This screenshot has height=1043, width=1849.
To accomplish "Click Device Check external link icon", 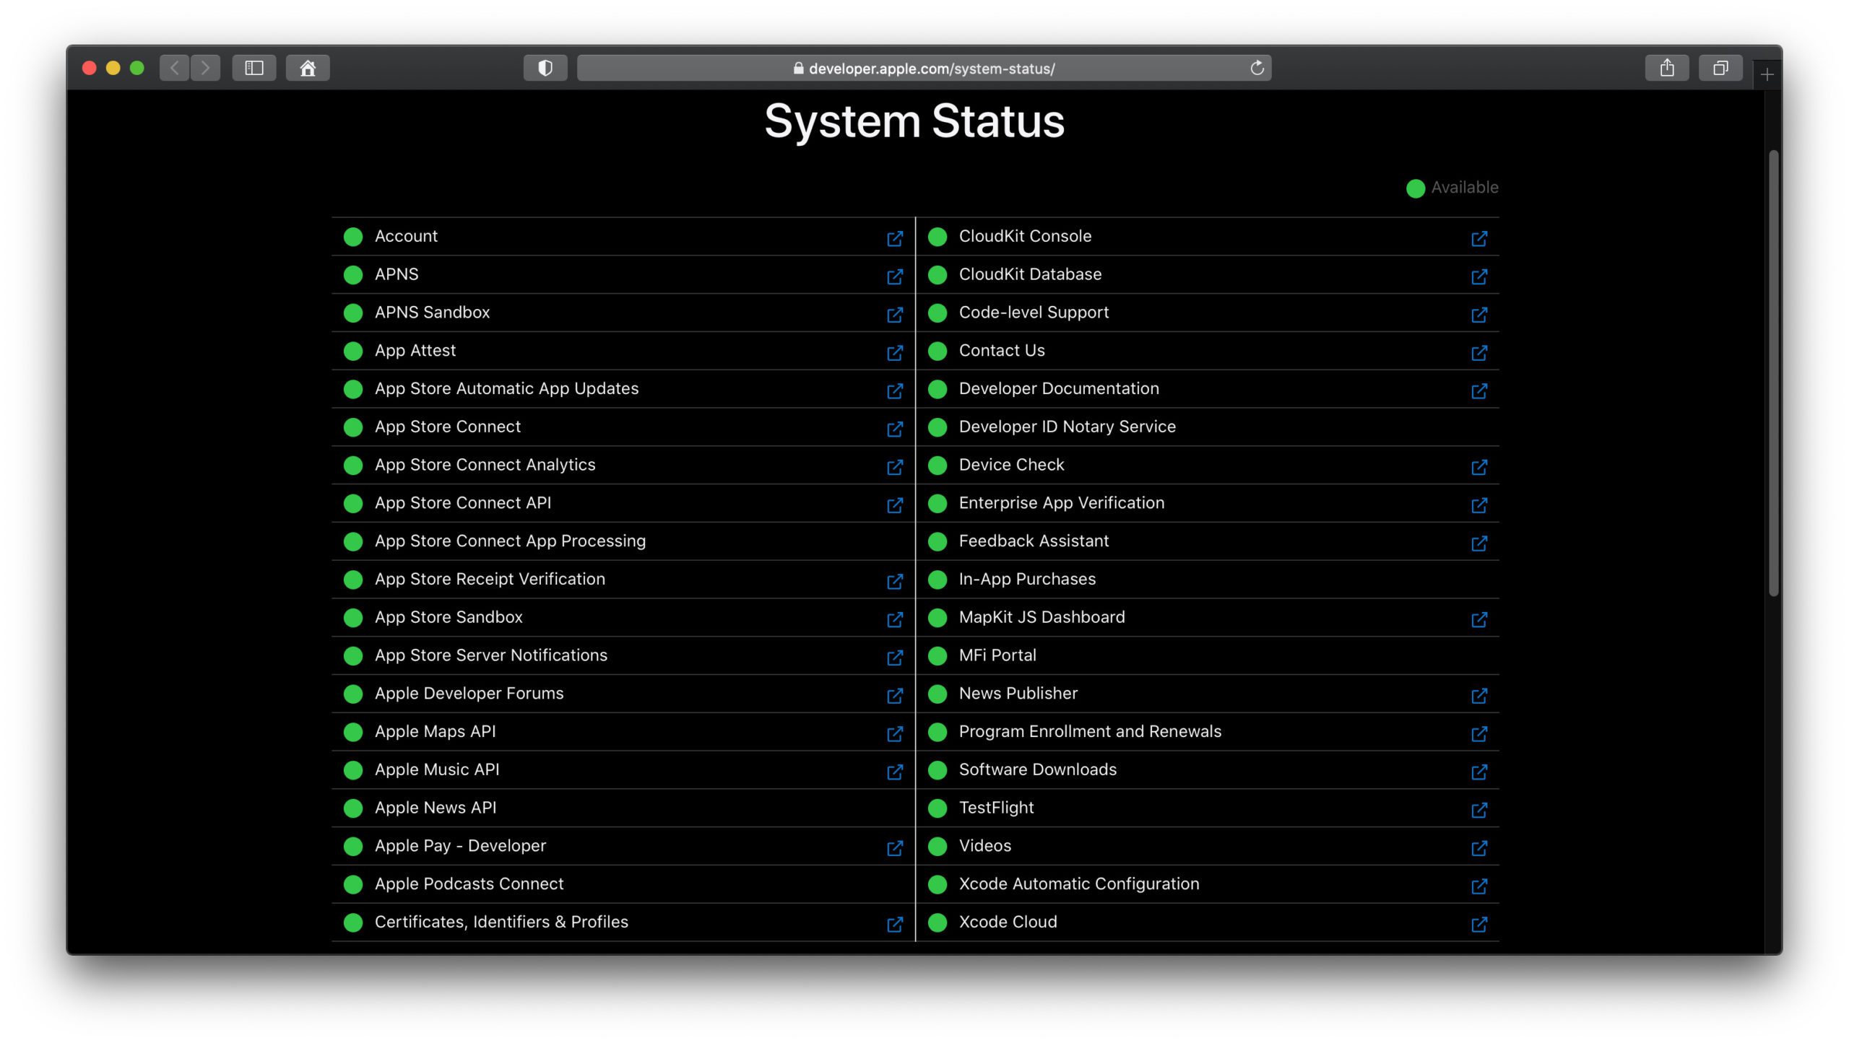I will click(1478, 467).
